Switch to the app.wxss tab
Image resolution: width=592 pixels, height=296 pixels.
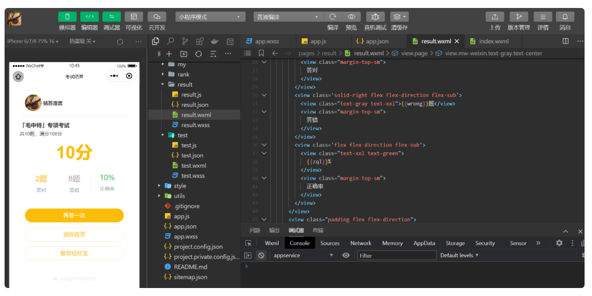(x=267, y=41)
